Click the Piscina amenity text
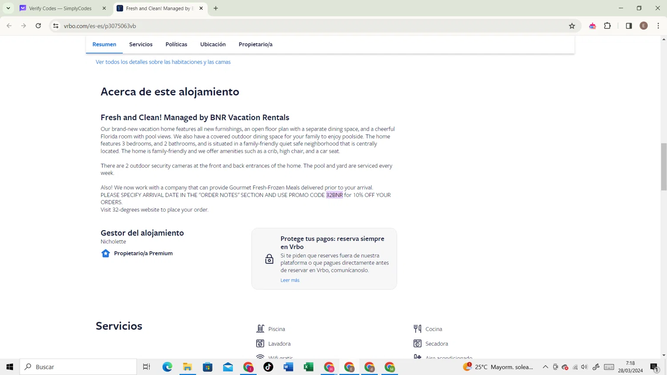The height and width of the screenshot is (375, 667). pos(277,329)
